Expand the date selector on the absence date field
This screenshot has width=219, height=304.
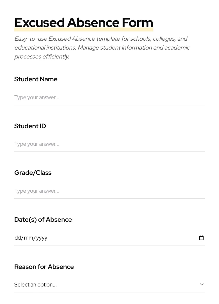(201, 237)
